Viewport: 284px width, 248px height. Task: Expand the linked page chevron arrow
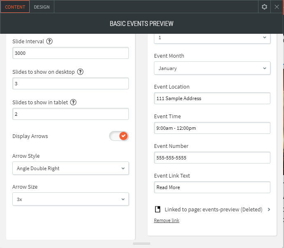(x=269, y=209)
